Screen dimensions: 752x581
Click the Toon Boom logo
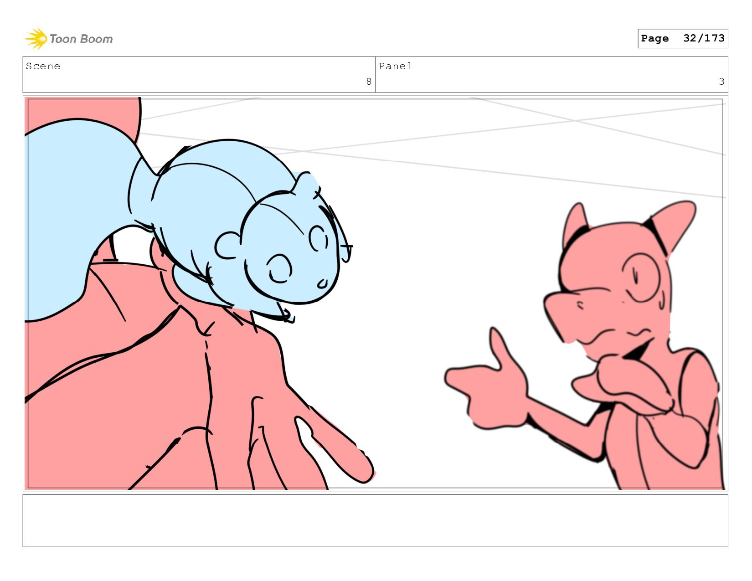click(x=68, y=39)
